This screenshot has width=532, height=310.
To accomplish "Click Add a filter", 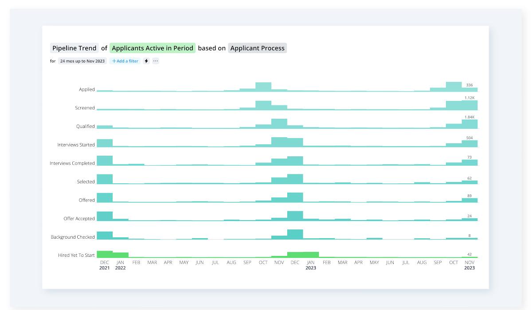I will 125,61.
